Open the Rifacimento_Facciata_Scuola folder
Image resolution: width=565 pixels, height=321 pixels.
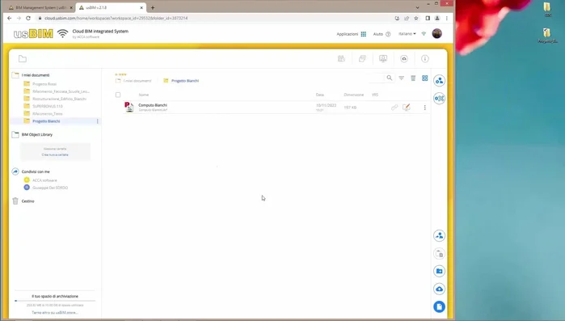coord(61,91)
